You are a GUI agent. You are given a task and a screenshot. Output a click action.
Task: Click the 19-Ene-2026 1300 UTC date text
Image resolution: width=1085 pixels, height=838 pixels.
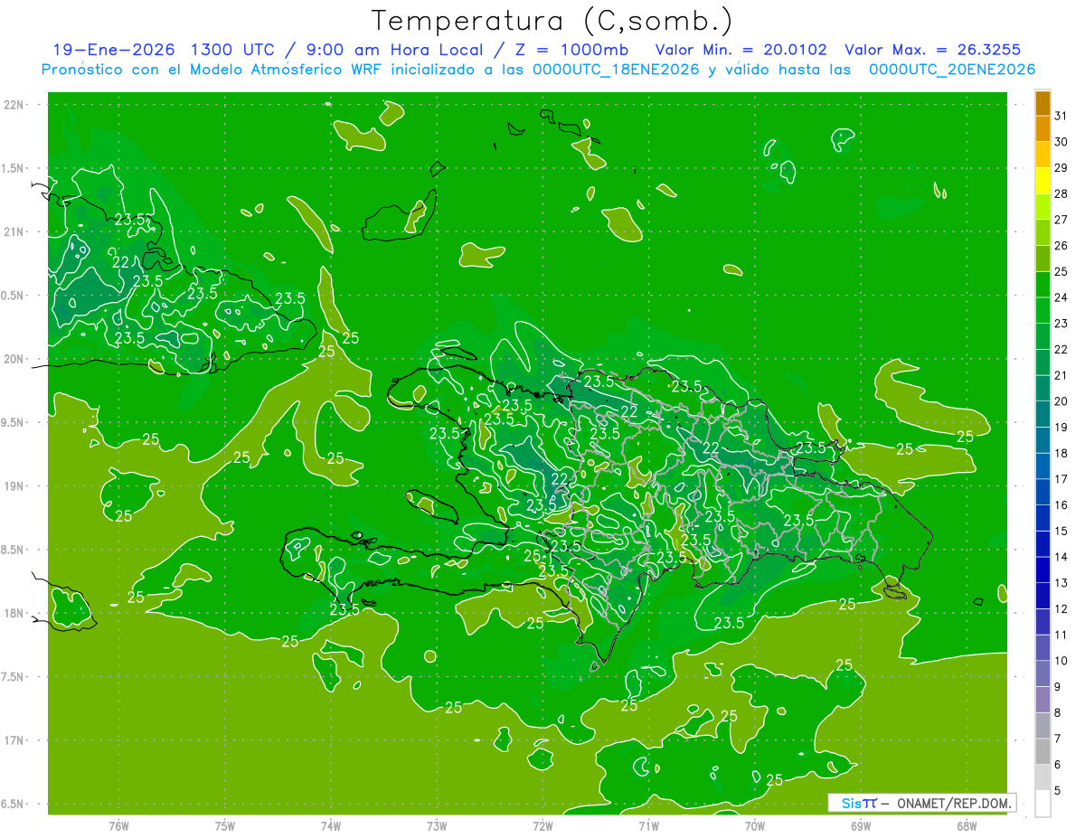(x=168, y=50)
